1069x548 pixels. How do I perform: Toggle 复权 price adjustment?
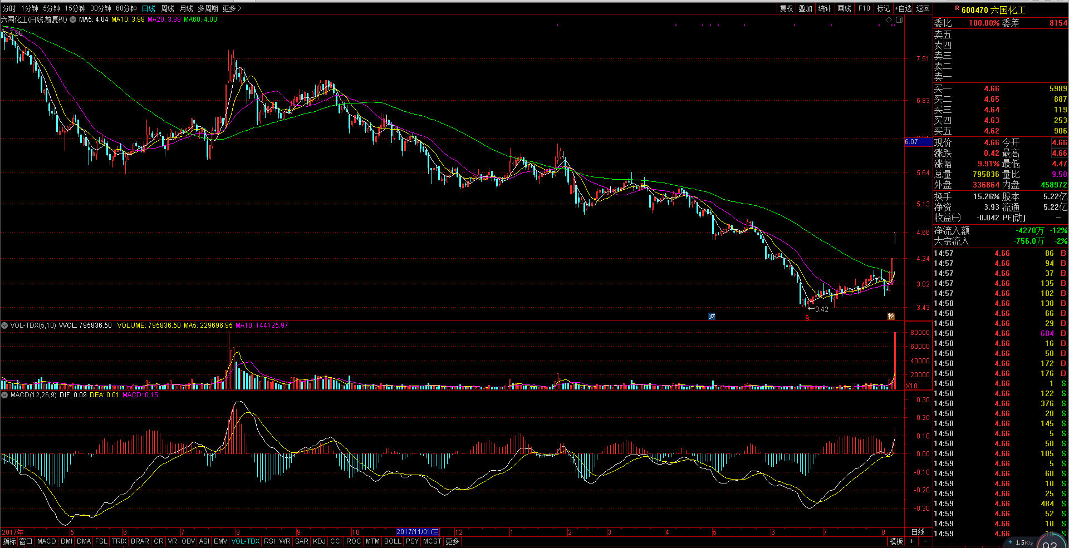click(x=786, y=8)
